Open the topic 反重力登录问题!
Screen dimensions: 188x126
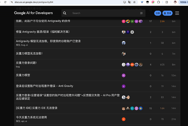point(26,63)
